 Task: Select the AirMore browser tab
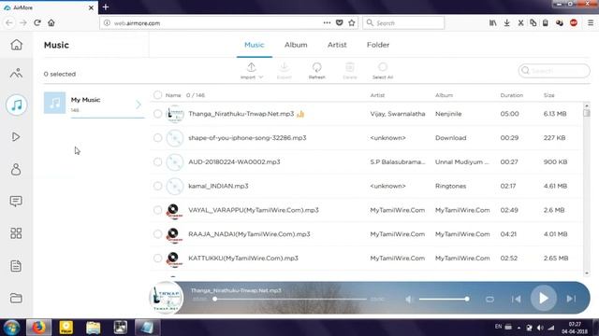click(x=49, y=7)
